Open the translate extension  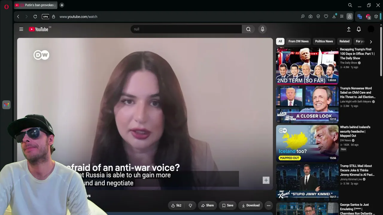[360, 17]
